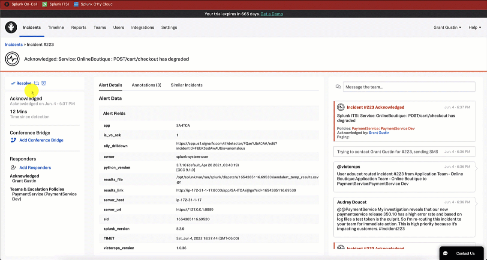Click the conference bridge phone icon
The height and width of the screenshot is (260, 487).
13,140
